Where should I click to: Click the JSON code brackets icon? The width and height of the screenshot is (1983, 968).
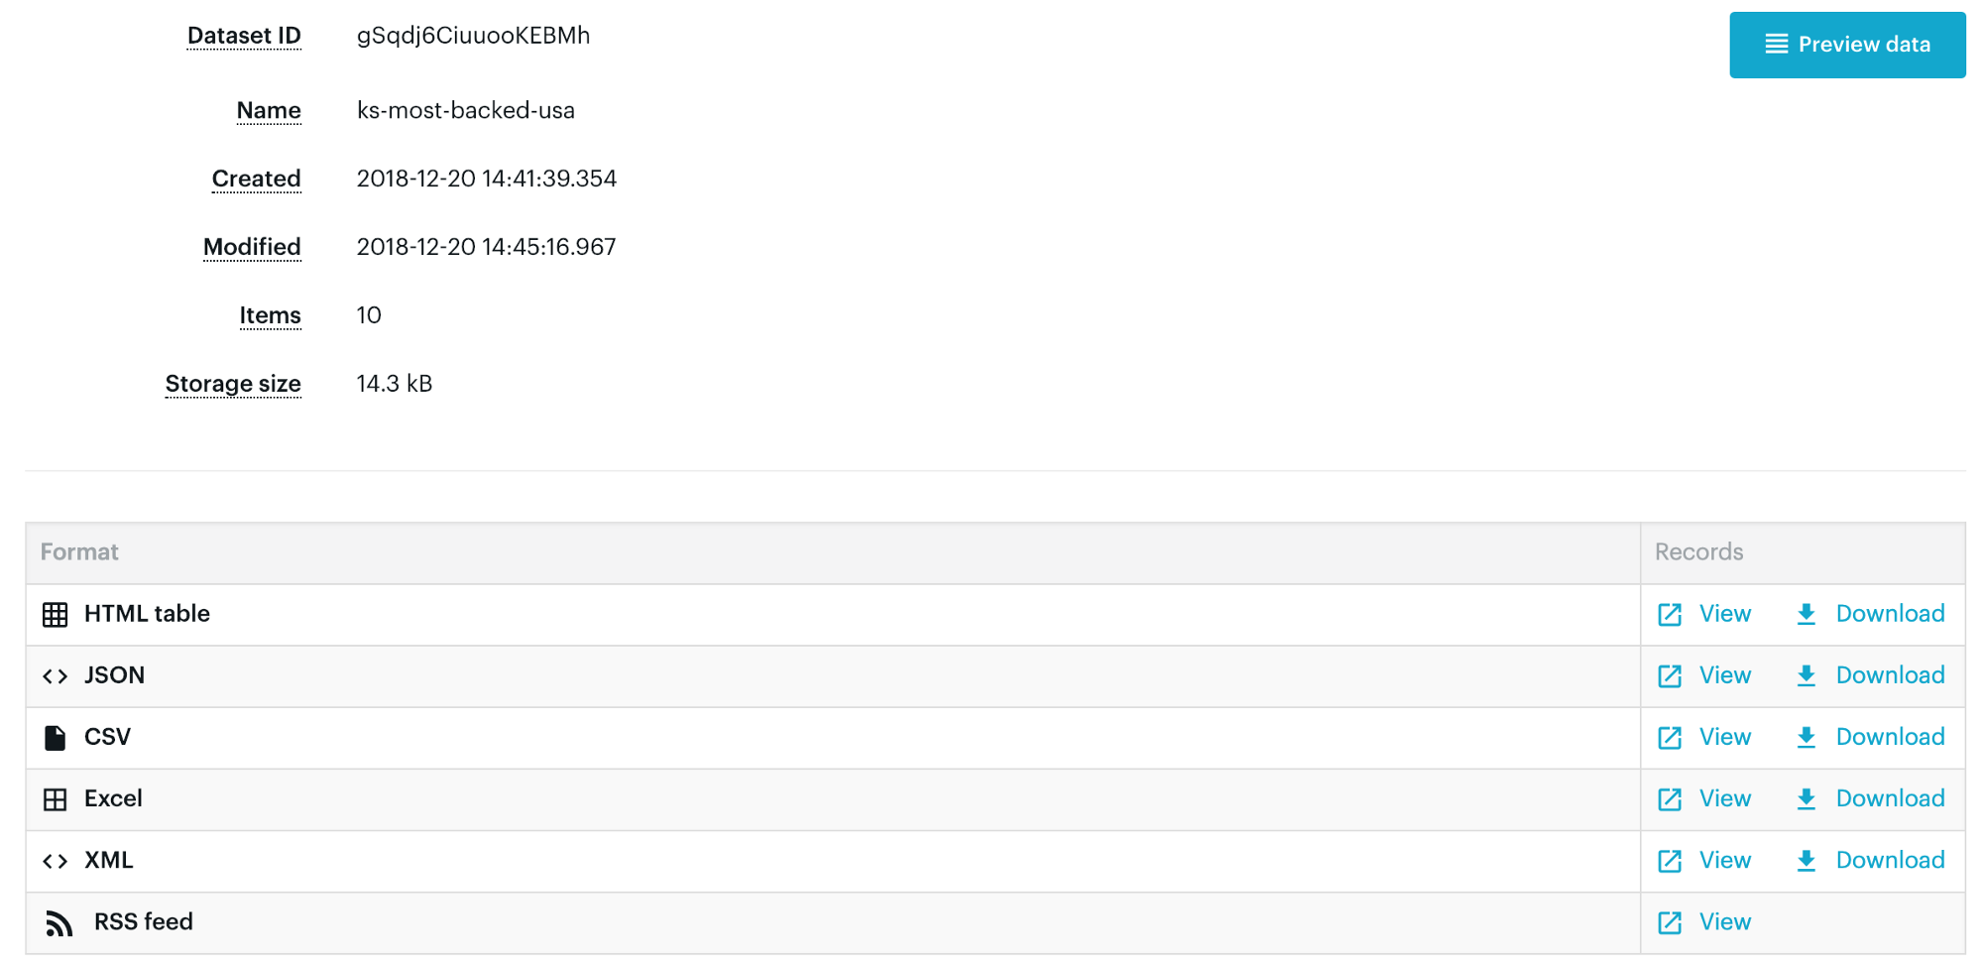(x=56, y=676)
